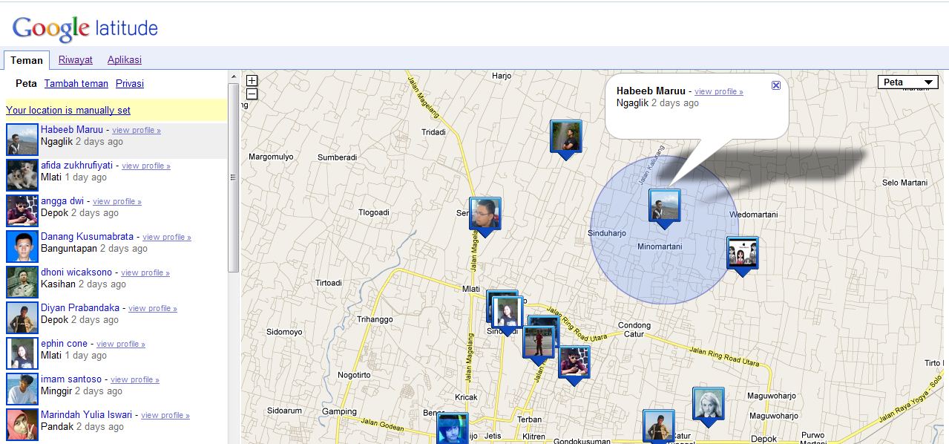The height and width of the screenshot is (444, 949).
Task: Click Habeeb Maruu name in friends list
Action: (x=72, y=129)
